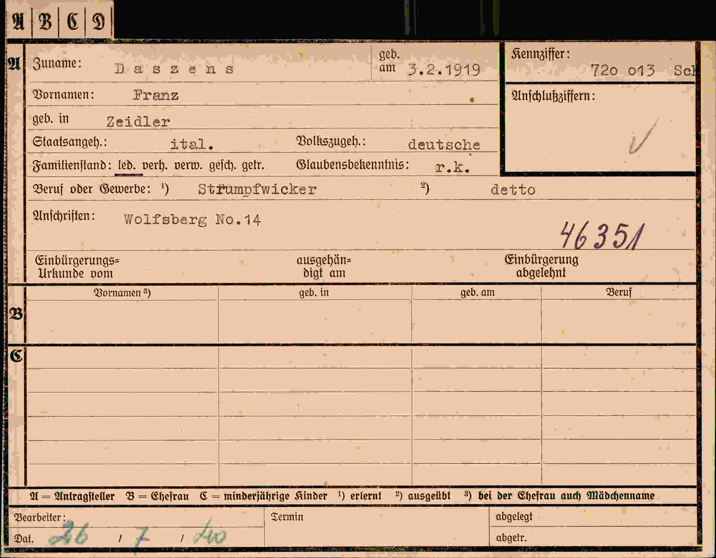Click the "geb. am" column header of the table
Screen dimensions: 716x558
[x=477, y=292]
